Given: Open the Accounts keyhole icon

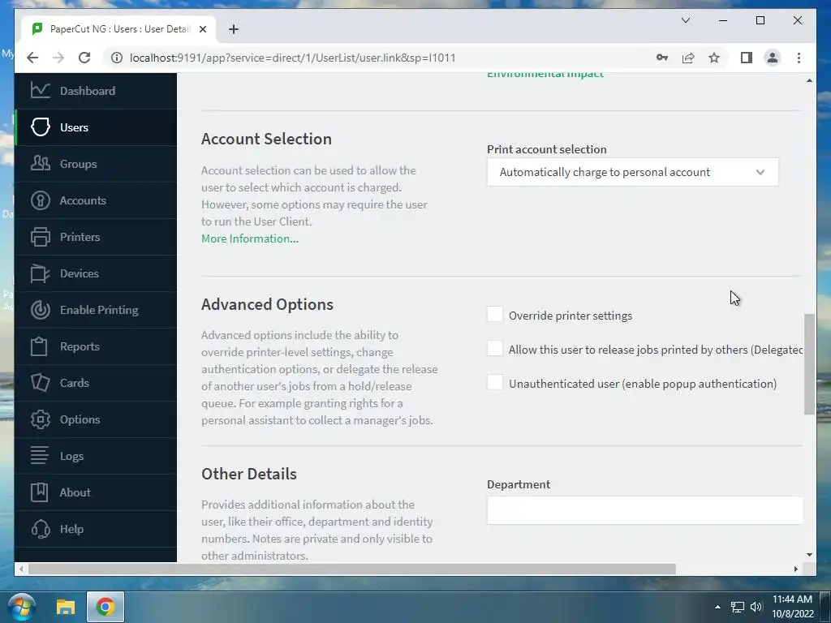Looking at the screenshot, I should tap(41, 200).
